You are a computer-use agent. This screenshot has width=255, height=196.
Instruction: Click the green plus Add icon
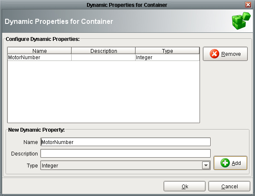click(x=225, y=163)
